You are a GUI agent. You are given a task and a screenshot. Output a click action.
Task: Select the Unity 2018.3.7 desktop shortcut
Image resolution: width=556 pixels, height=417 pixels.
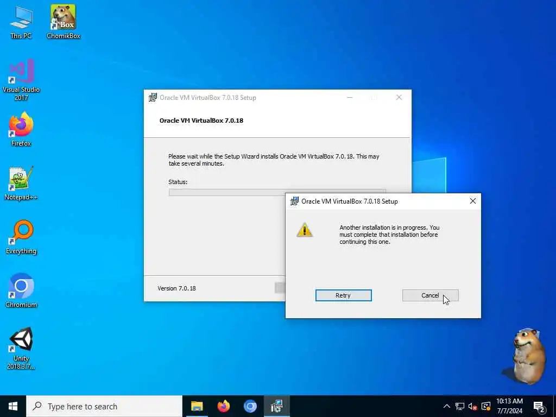21,348
